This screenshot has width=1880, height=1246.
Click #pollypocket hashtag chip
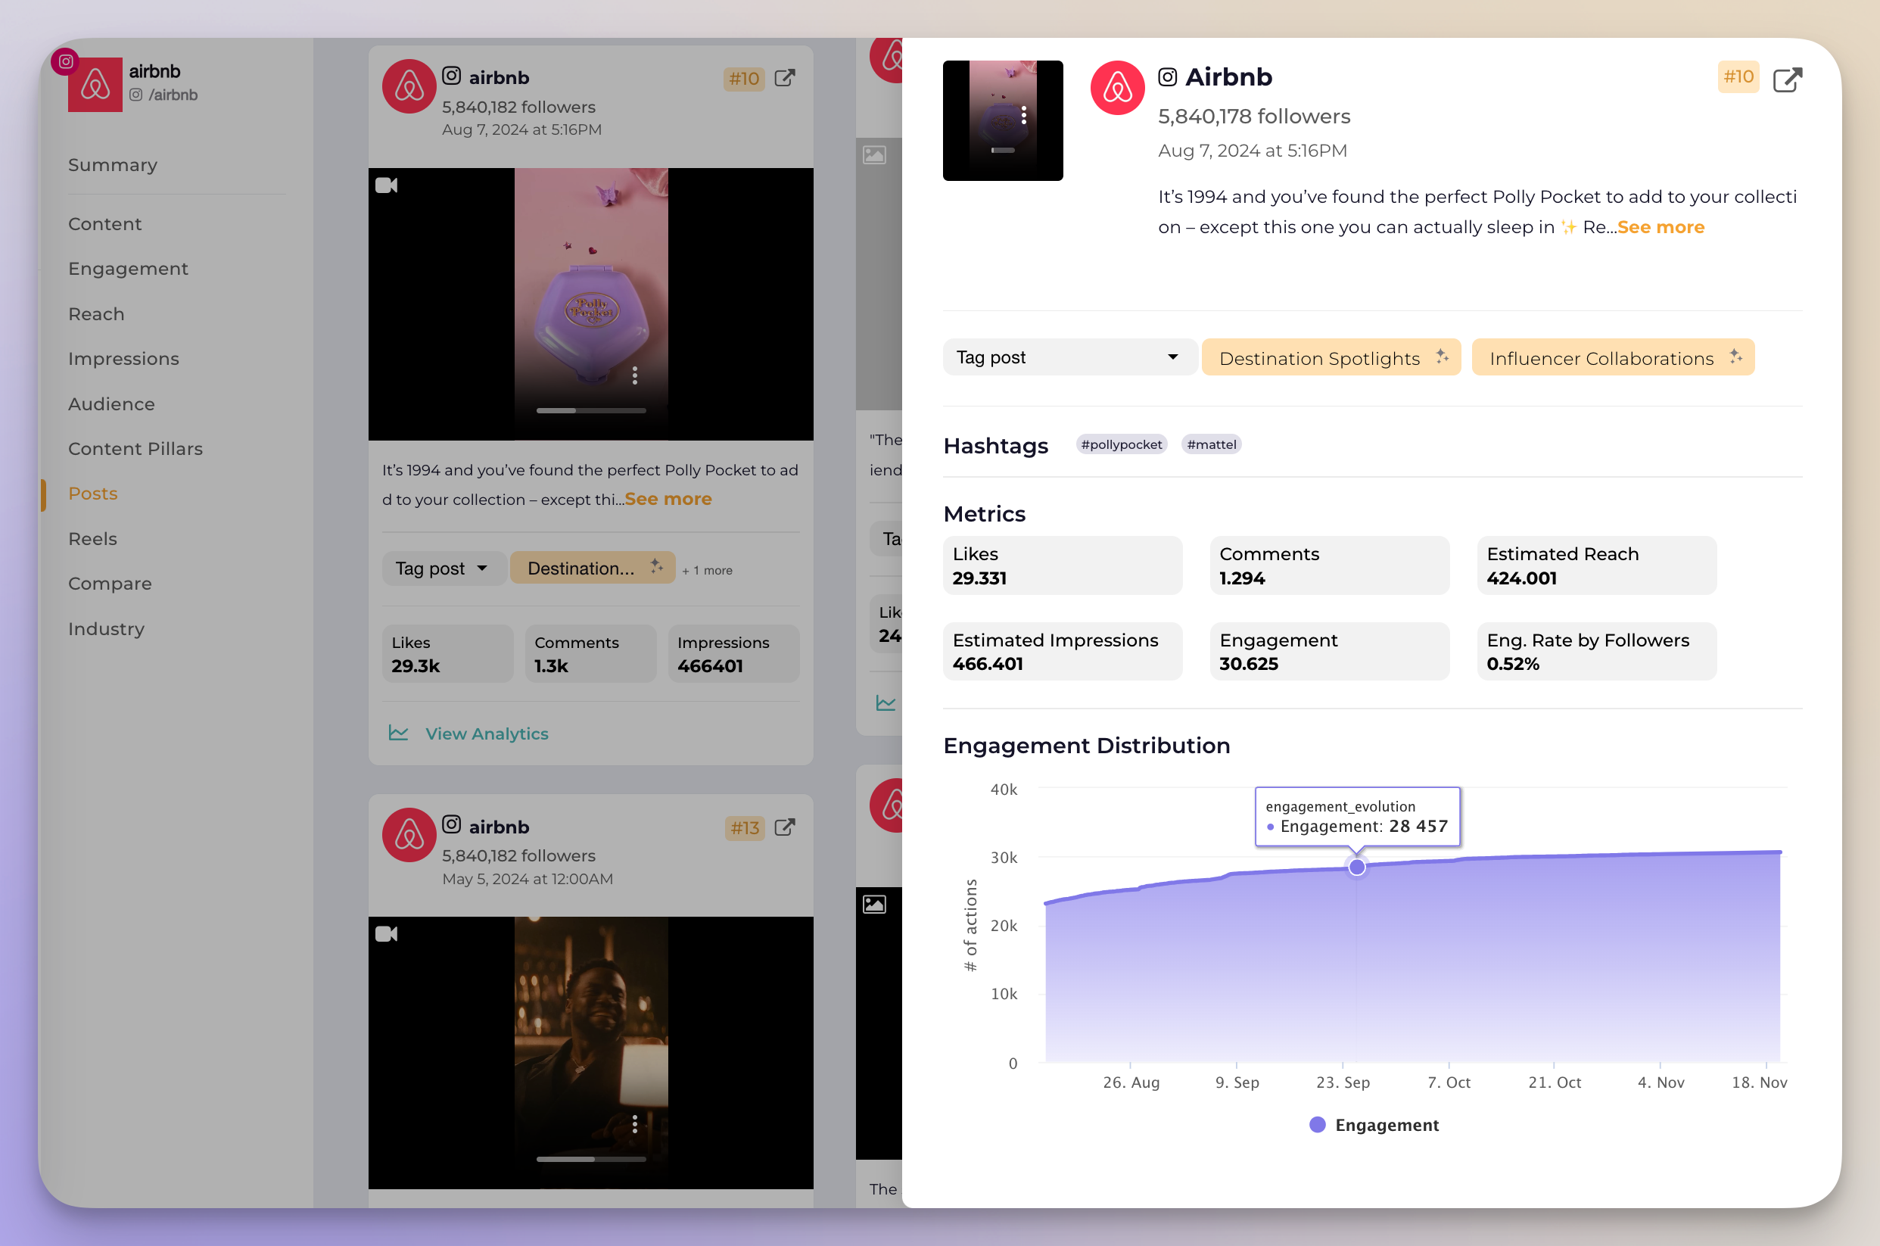[1122, 444]
